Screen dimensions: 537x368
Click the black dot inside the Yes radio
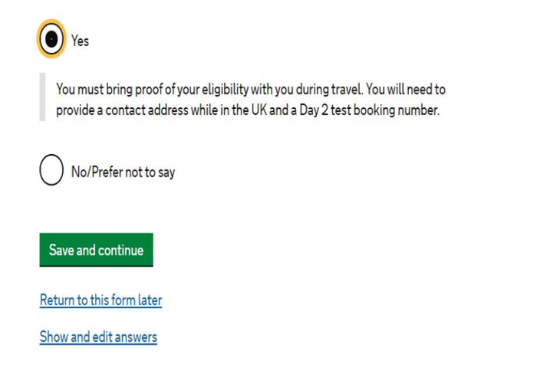[x=51, y=38]
